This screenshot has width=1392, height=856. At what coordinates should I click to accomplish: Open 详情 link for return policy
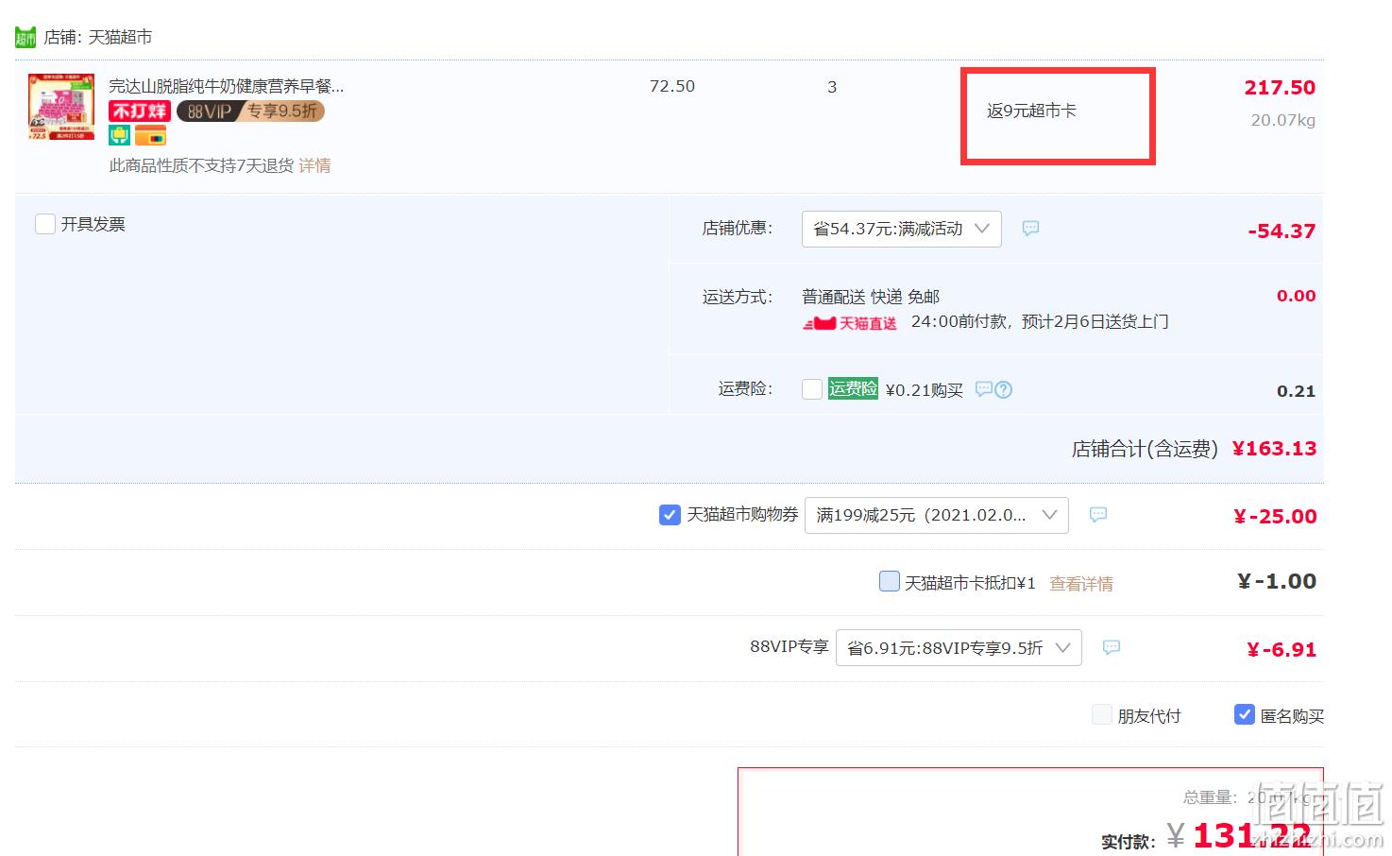tap(314, 166)
